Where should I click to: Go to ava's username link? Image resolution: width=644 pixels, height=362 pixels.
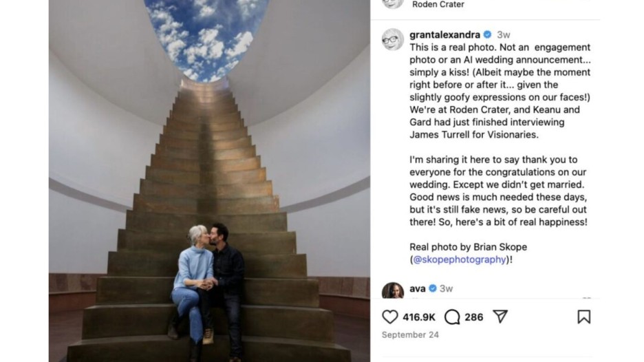[417, 288]
